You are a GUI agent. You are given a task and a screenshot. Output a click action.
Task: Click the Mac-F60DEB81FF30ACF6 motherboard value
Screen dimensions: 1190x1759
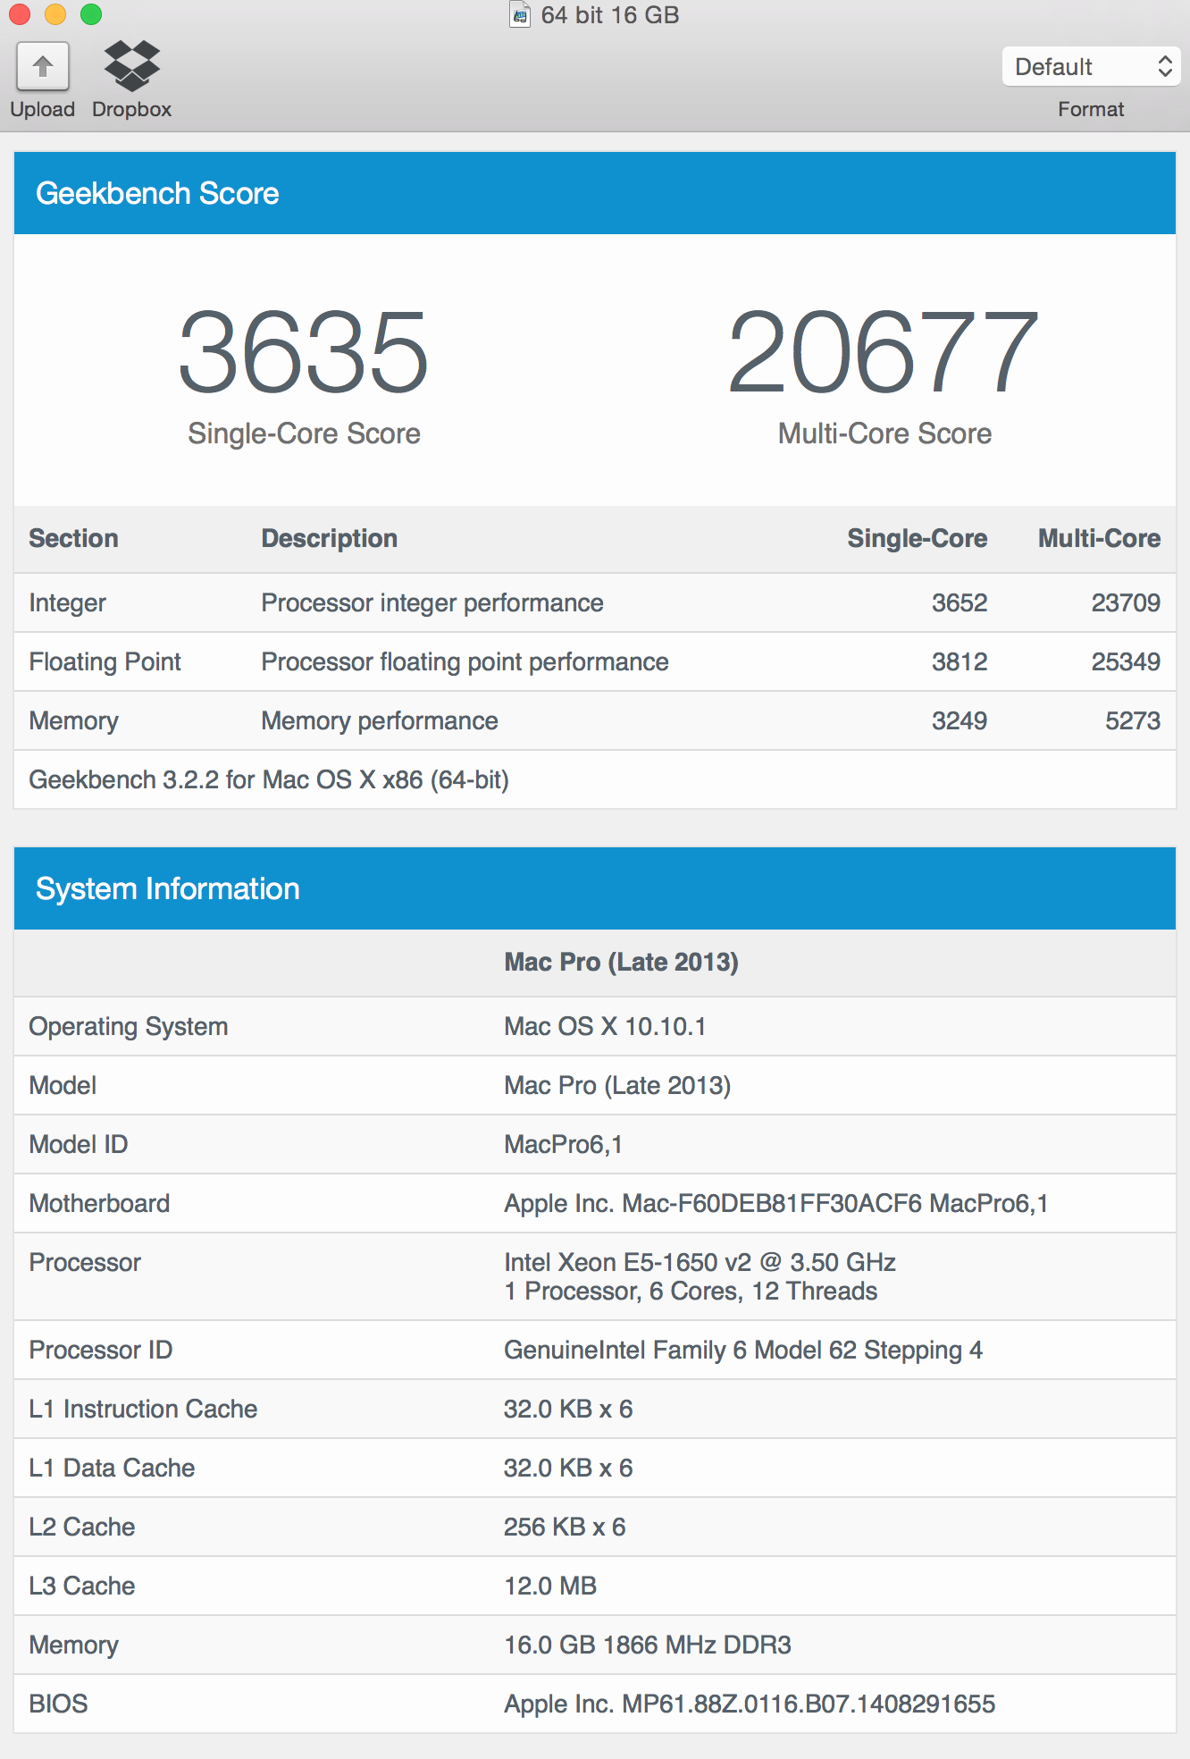pos(775,1203)
